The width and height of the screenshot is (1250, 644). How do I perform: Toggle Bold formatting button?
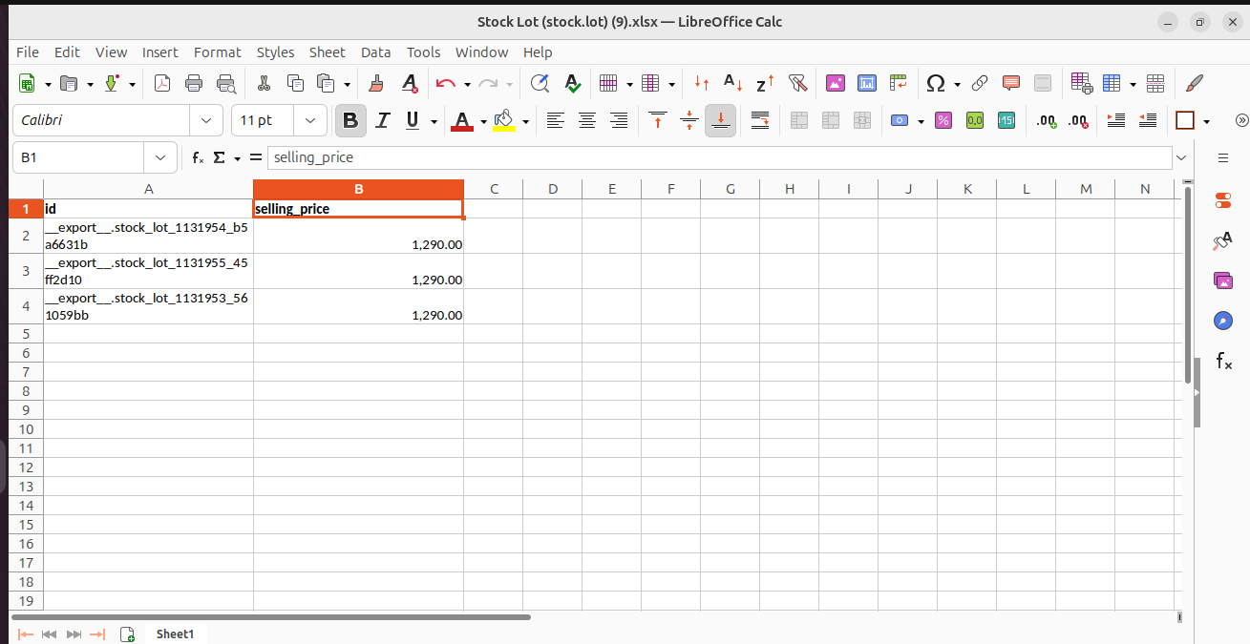click(x=350, y=120)
